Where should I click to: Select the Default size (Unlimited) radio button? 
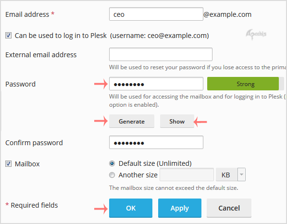112,163
